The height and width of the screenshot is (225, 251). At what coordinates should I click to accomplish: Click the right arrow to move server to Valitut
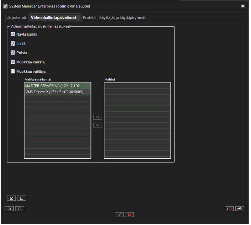(98, 117)
